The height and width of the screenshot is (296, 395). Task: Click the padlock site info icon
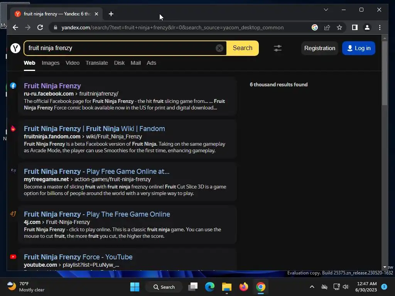(x=56, y=27)
